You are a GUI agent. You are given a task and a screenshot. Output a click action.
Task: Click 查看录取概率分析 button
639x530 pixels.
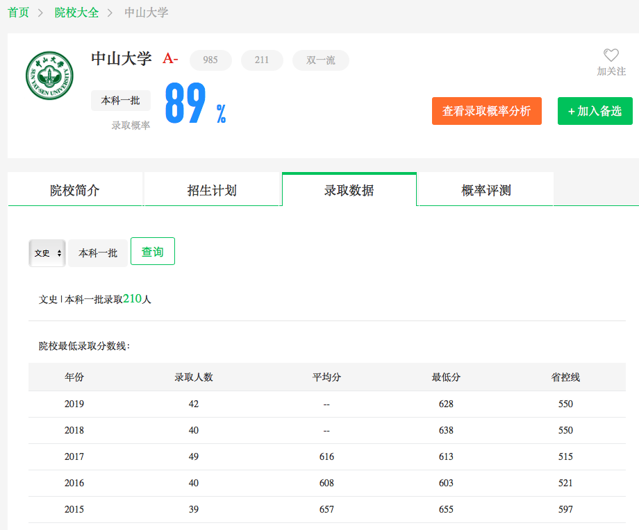click(x=487, y=111)
